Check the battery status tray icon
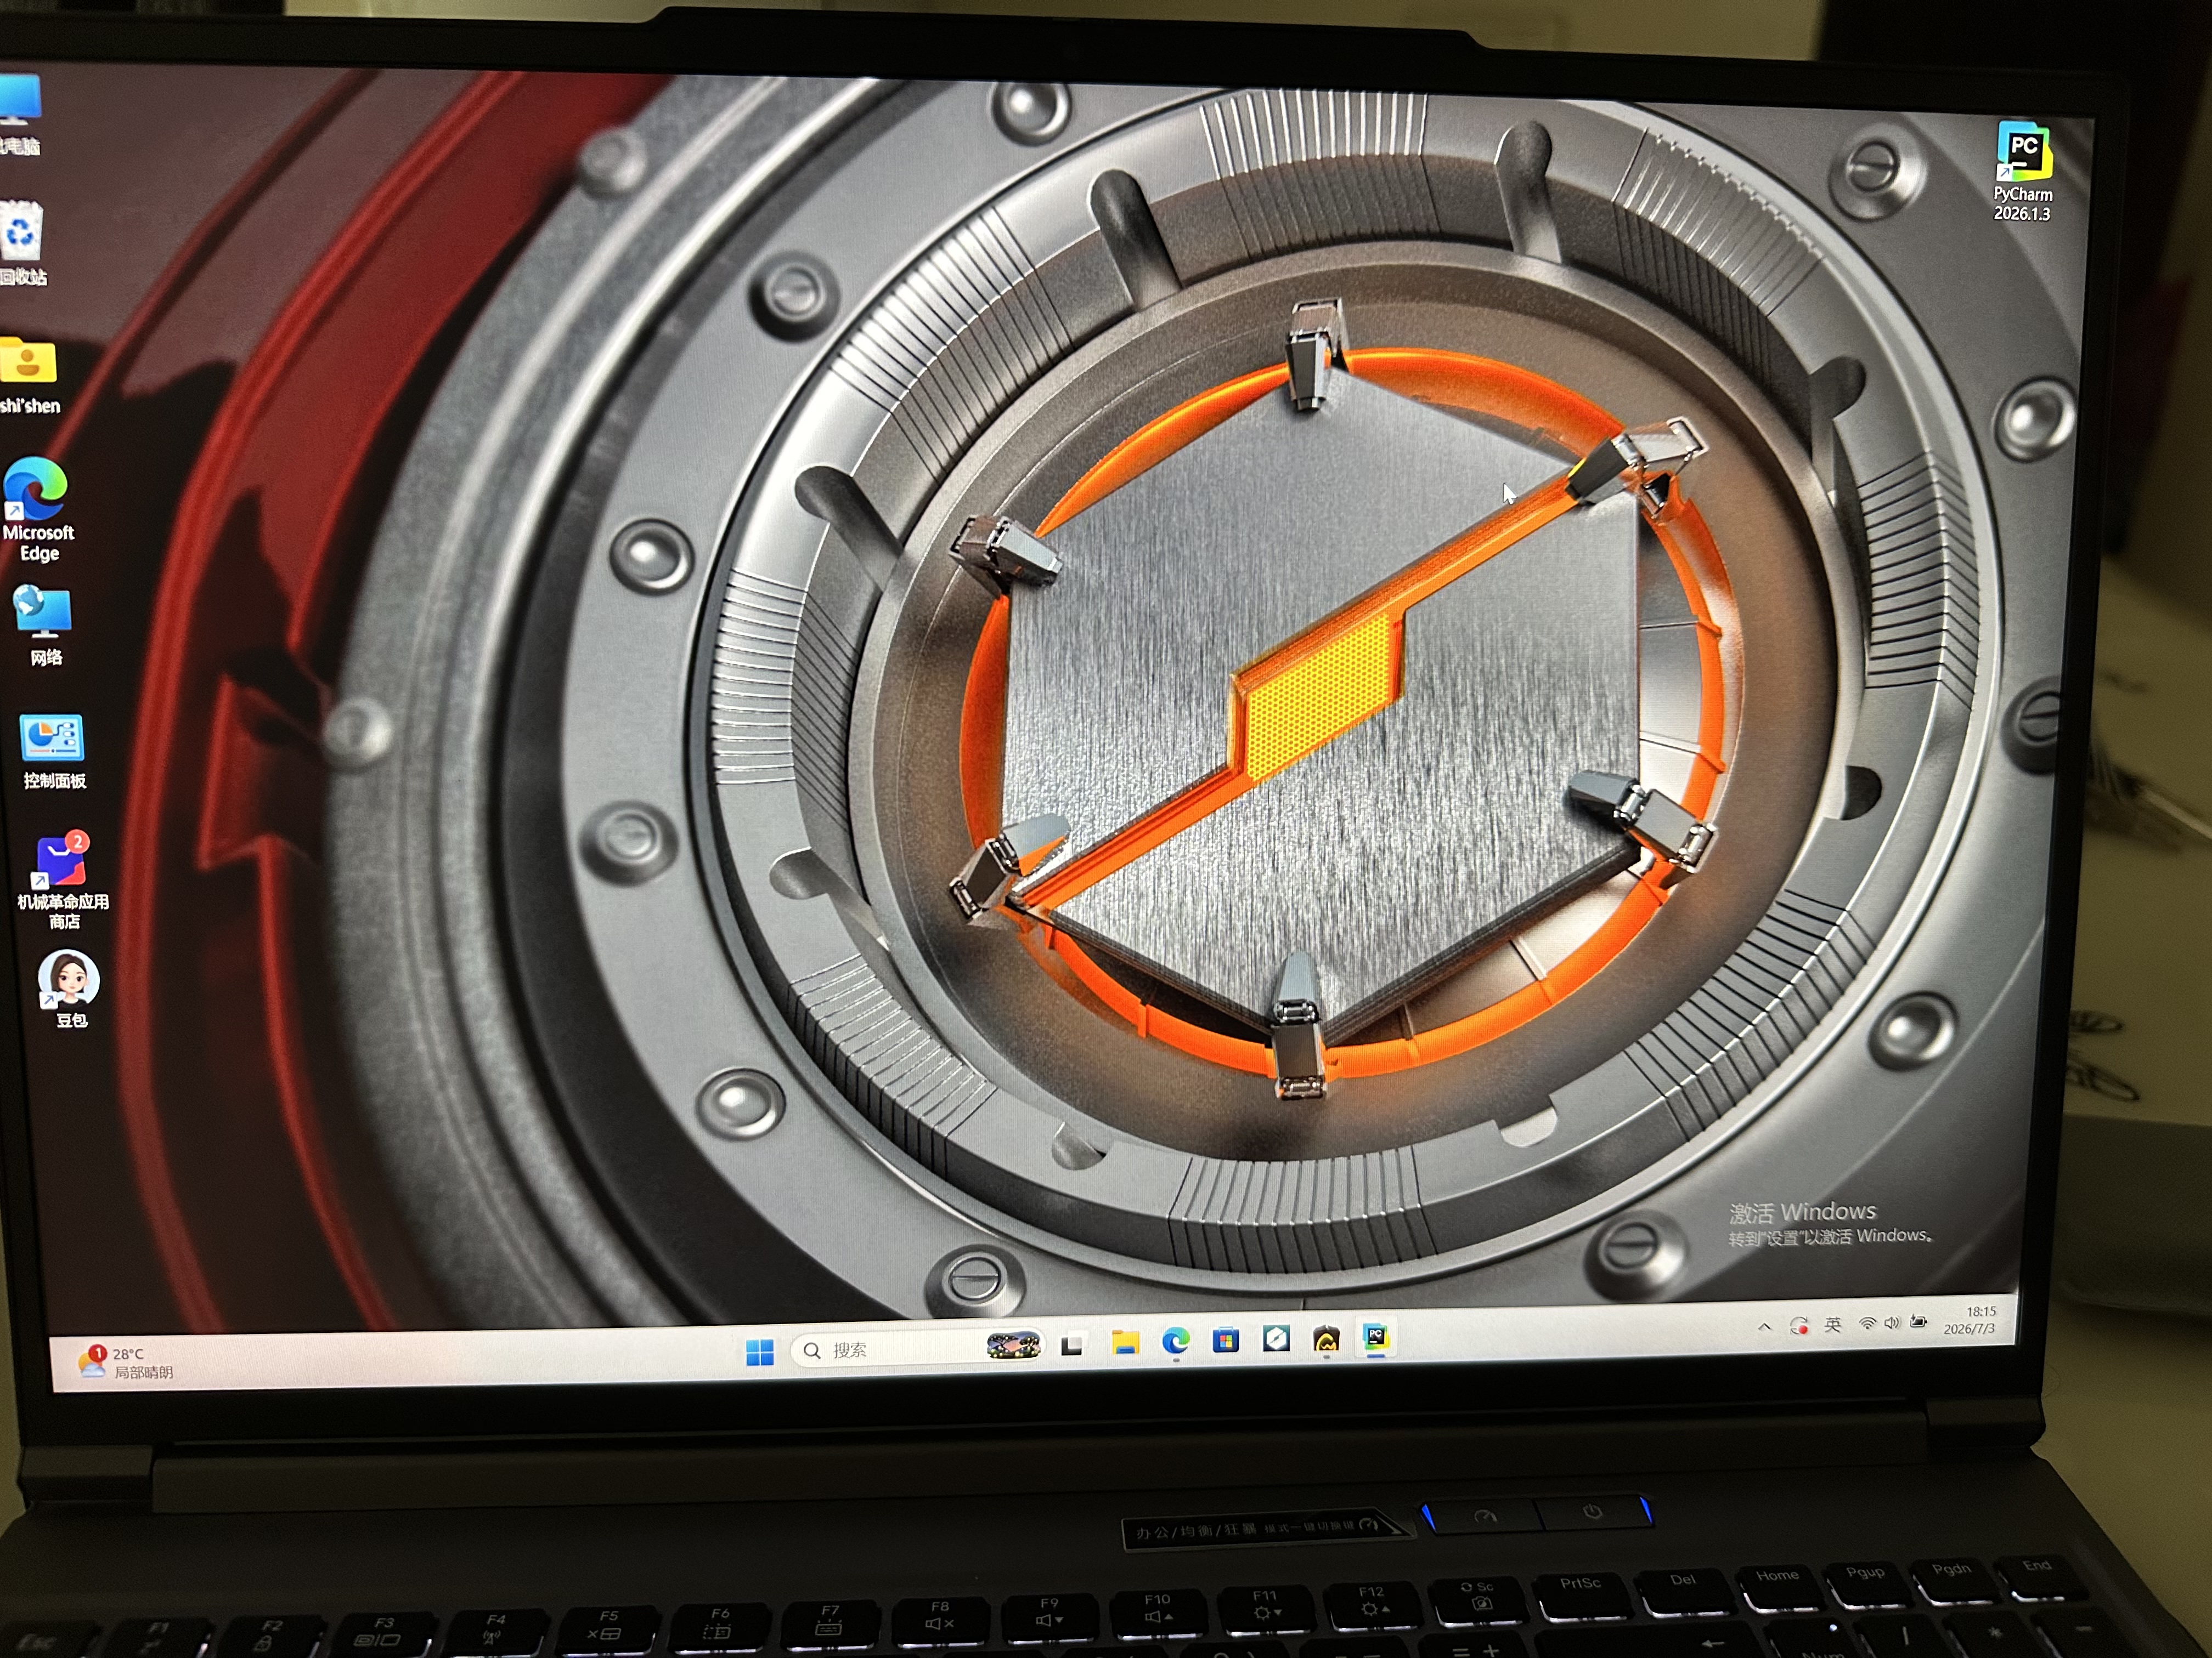The height and width of the screenshot is (1658, 2212). pos(1918,1321)
